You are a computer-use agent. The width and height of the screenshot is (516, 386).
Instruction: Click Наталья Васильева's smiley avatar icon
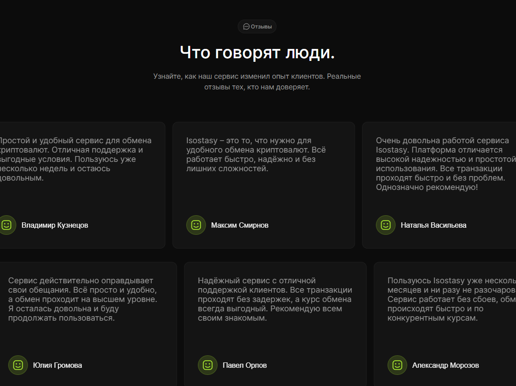[x=386, y=225]
